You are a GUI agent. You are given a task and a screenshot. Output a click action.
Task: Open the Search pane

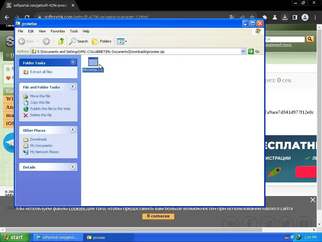(78, 41)
